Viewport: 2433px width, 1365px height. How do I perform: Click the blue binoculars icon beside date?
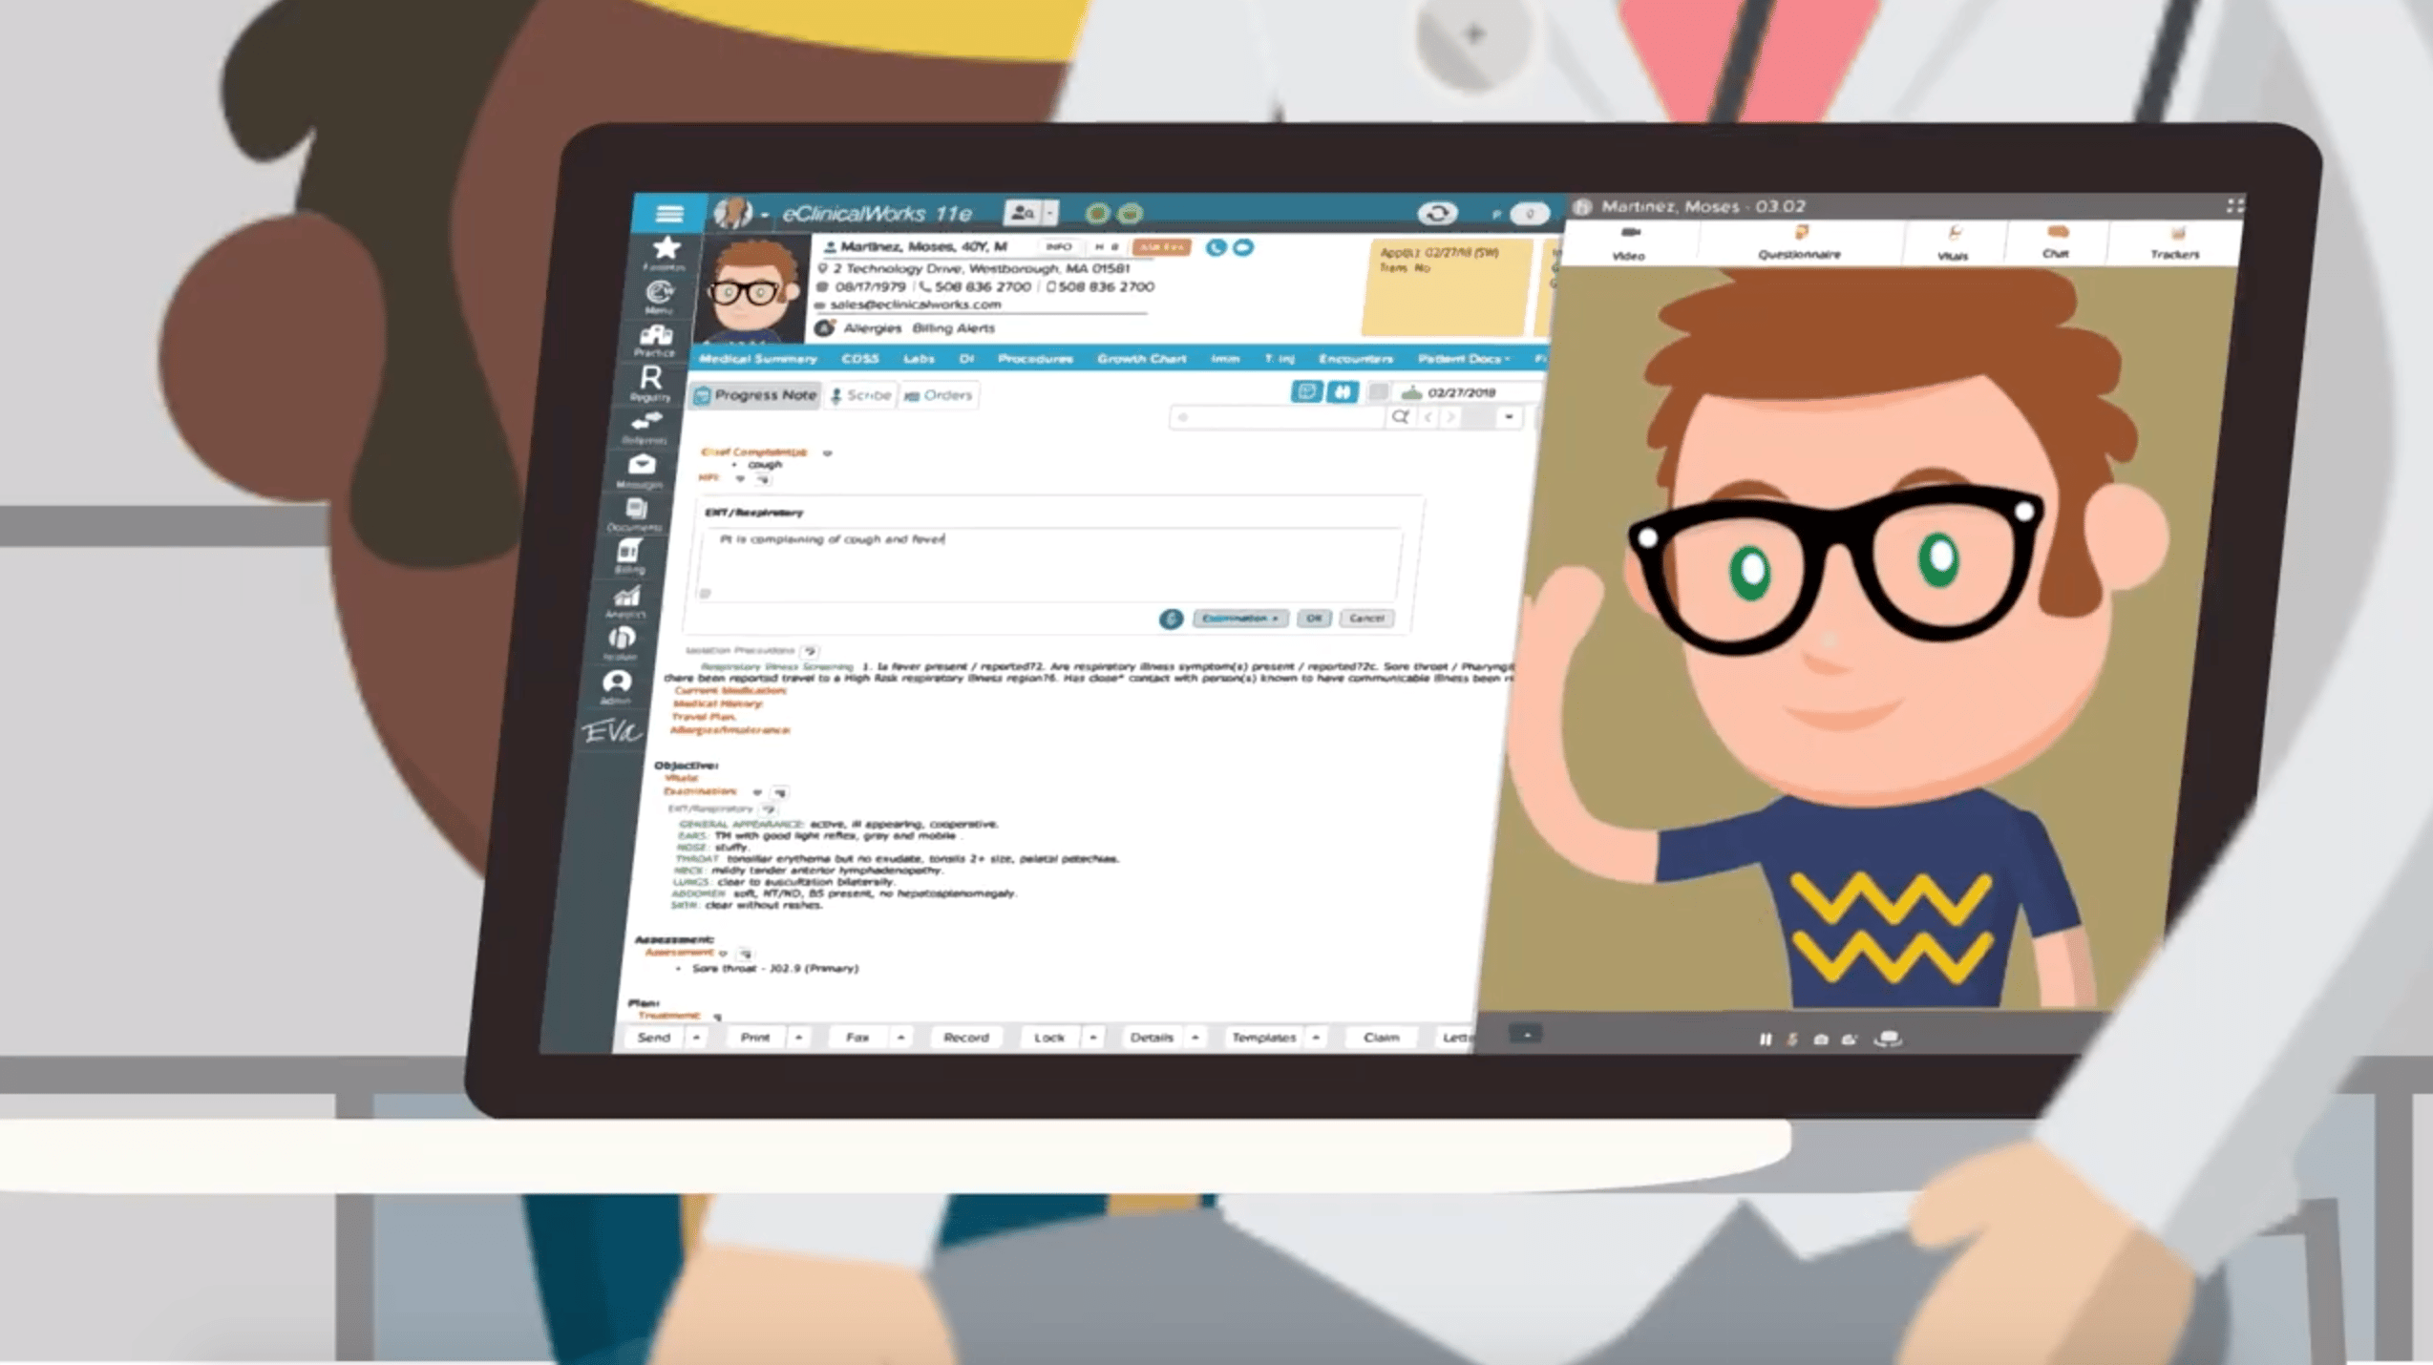(1342, 391)
